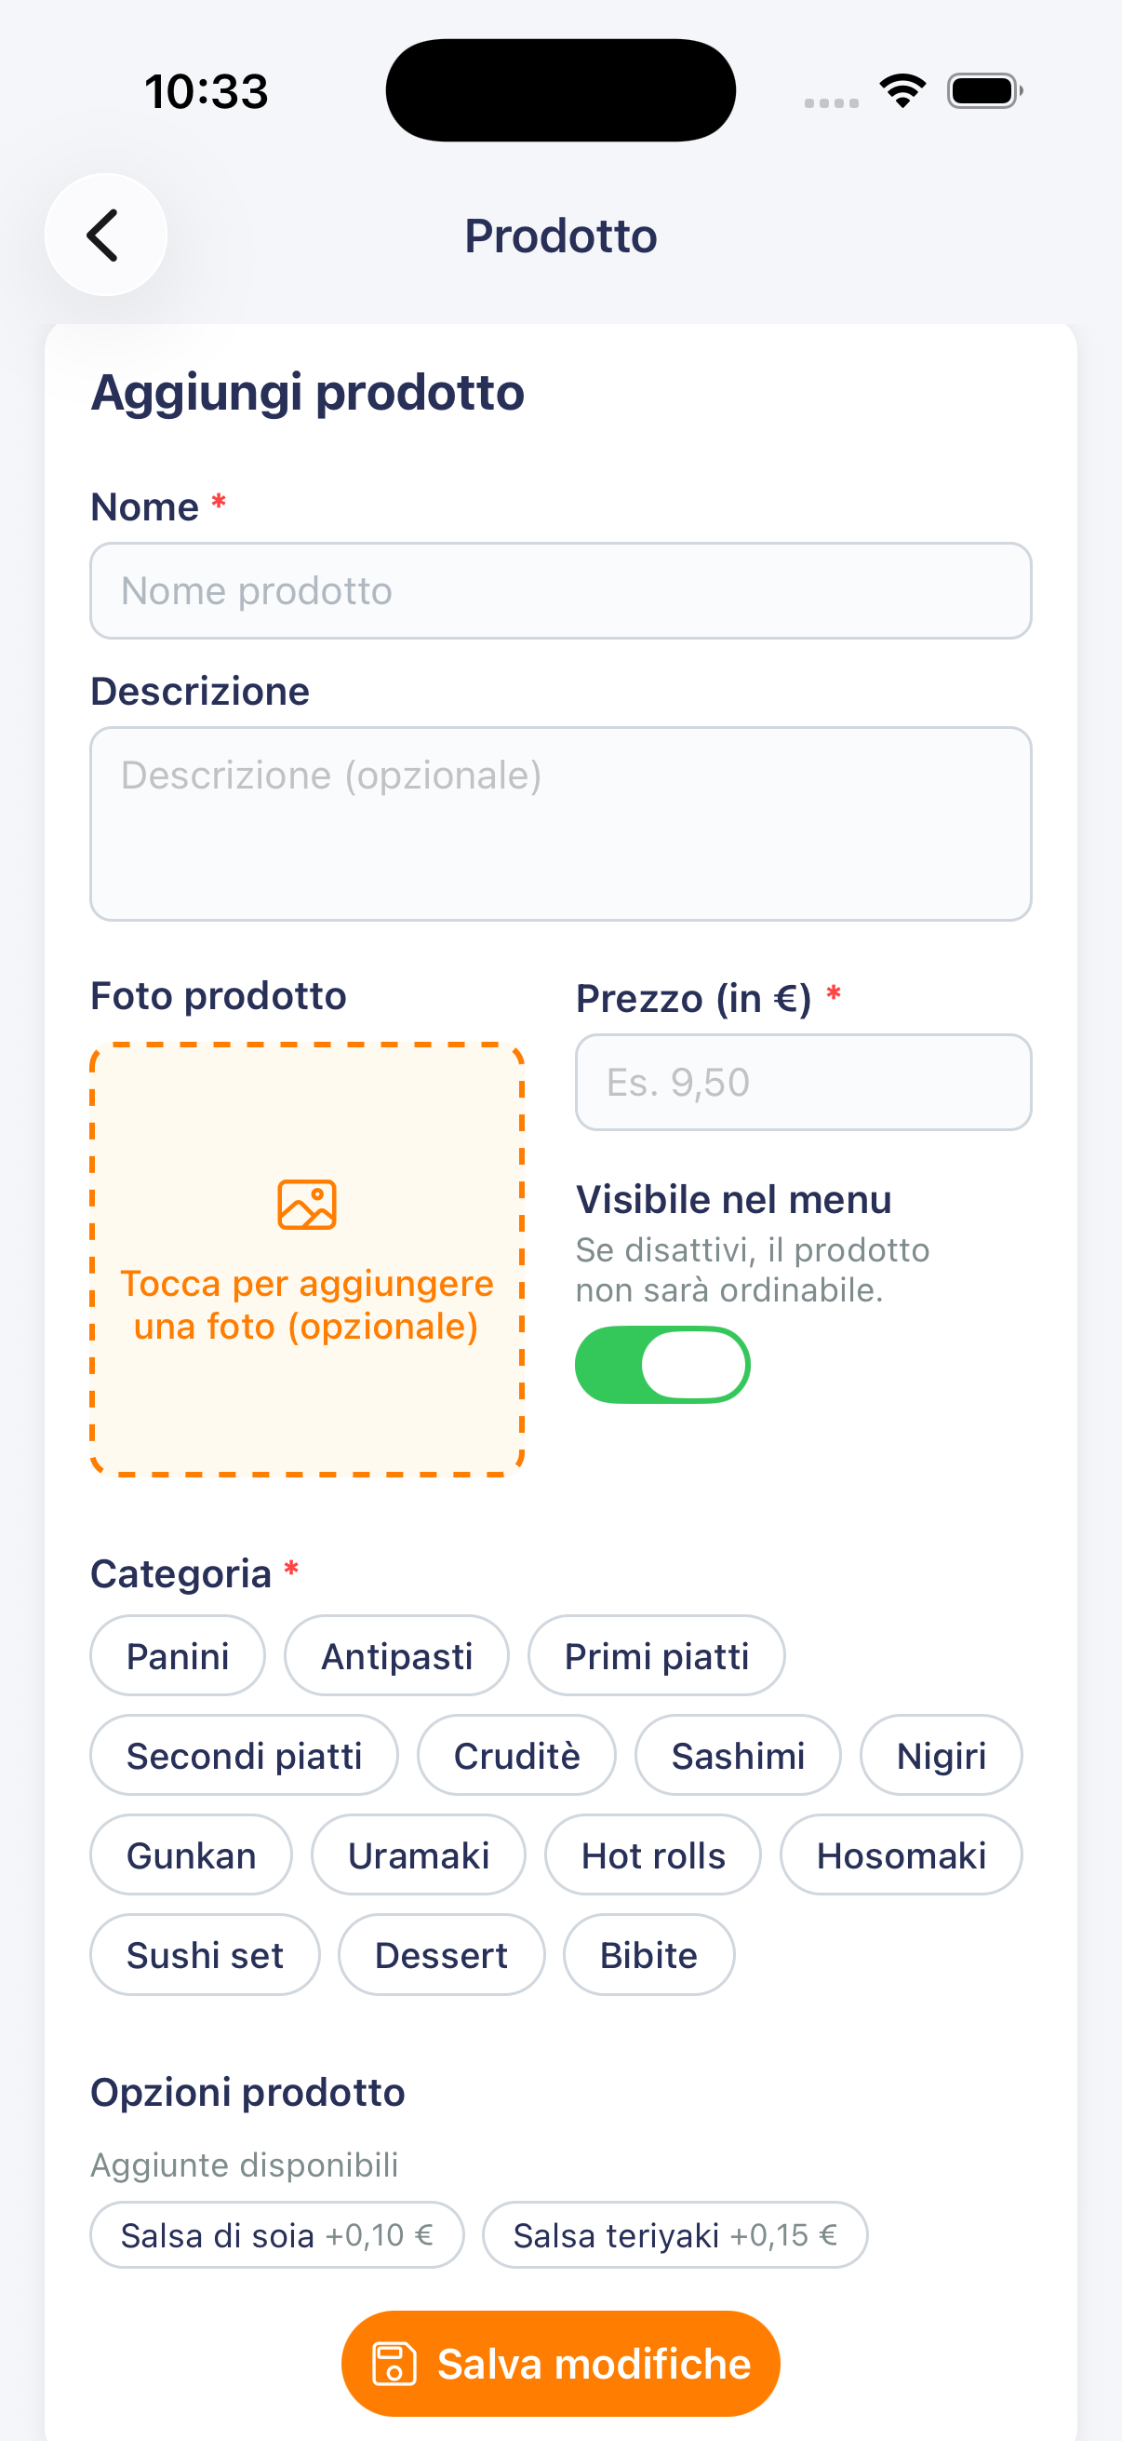Click the Descrizione text area
This screenshot has width=1122, height=2441.
pyautogui.click(x=560, y=824)
